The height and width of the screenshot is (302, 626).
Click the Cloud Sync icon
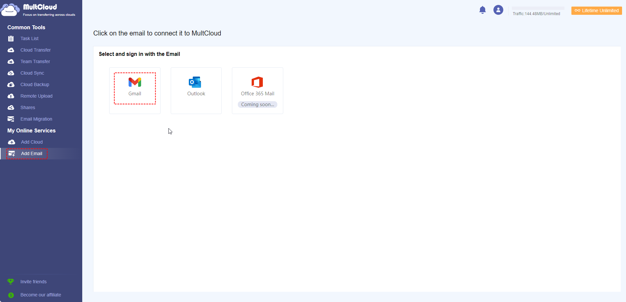(x=11, y=73)
